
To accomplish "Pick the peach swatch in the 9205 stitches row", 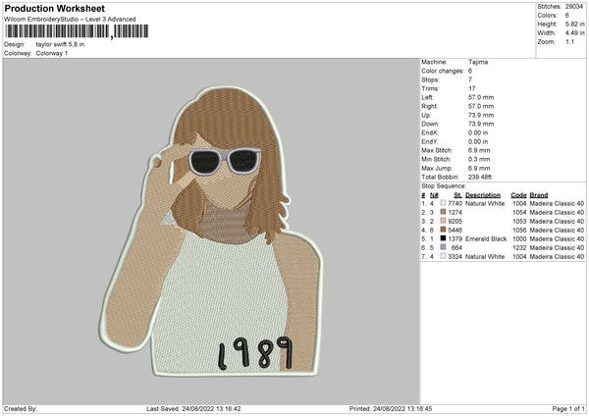I will 443,221.
